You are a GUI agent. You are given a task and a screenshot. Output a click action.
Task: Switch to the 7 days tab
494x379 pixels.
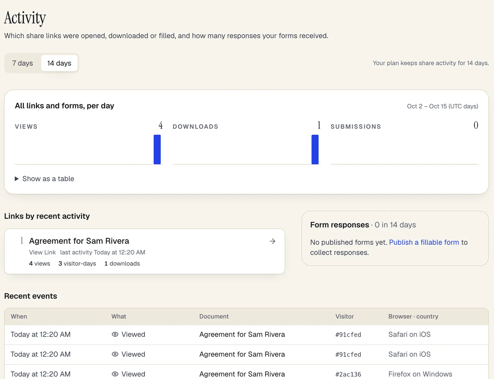click(x=23, y=63)
